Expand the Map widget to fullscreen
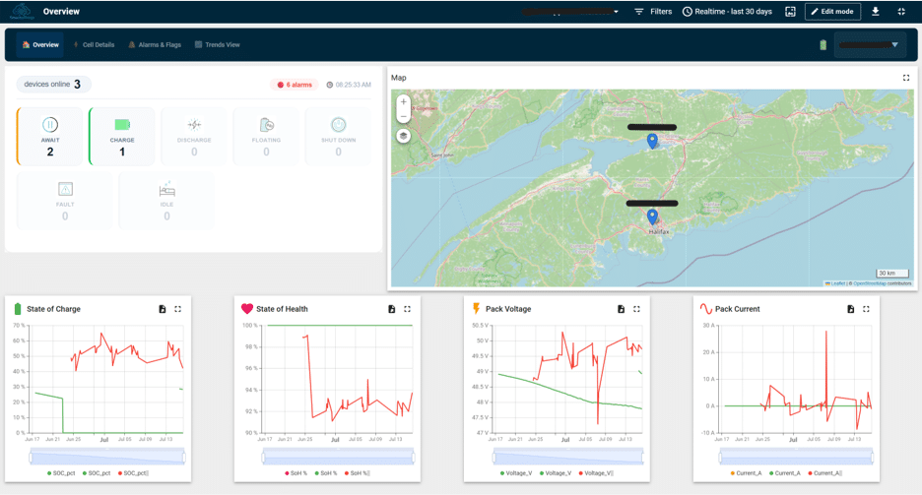 [906, 78]
